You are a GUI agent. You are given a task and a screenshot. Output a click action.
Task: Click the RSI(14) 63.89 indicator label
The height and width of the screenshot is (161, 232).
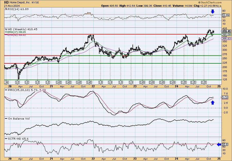(x=18, y=9)
